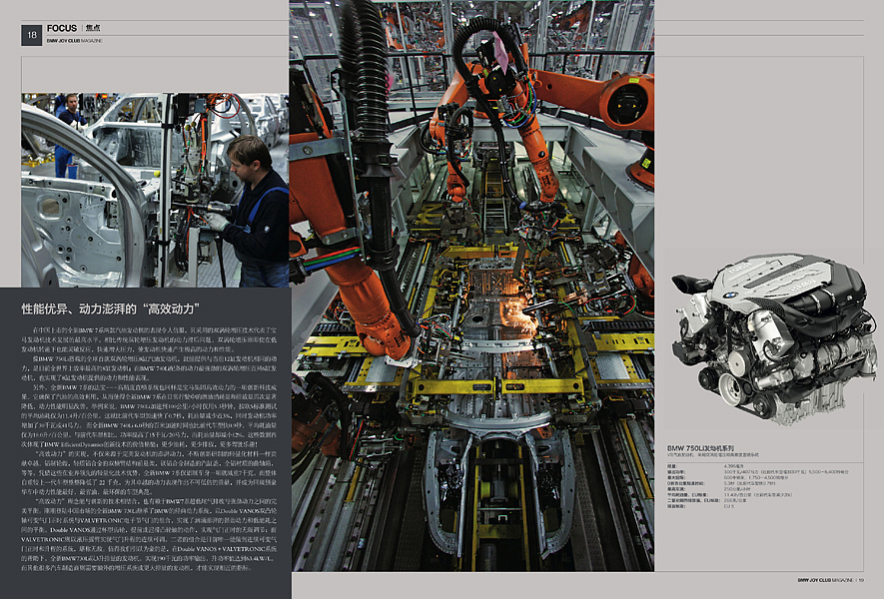Open the BMW V8 engine image
Image resolution: width=884 pixels, height=599 pixels.
tap(773, 339)
